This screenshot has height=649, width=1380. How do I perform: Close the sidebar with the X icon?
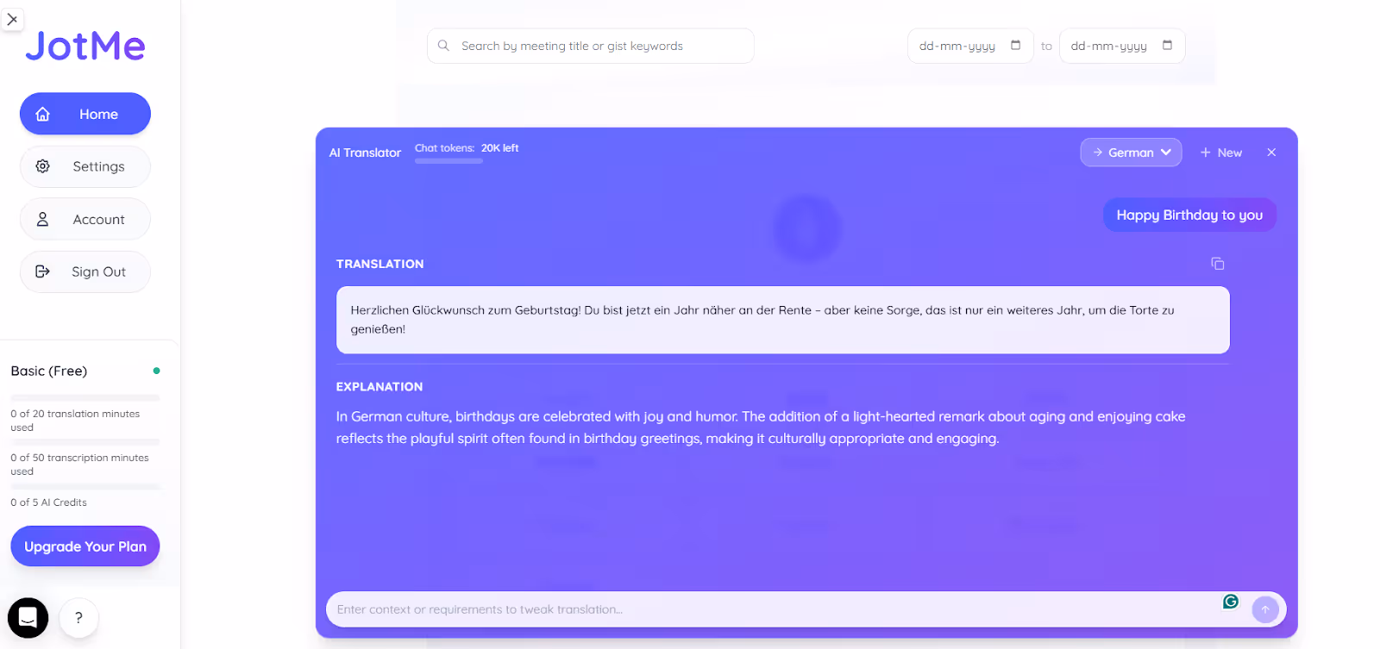[x=12, y=19]
